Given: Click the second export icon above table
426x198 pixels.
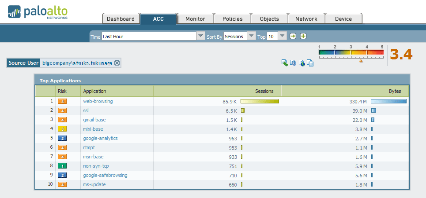Looking at the screenshot, I should pyautogui.click(x=293, y=63).
